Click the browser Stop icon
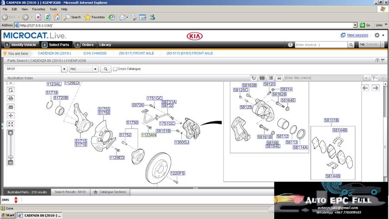389x219 pixels. pos(38,17)
